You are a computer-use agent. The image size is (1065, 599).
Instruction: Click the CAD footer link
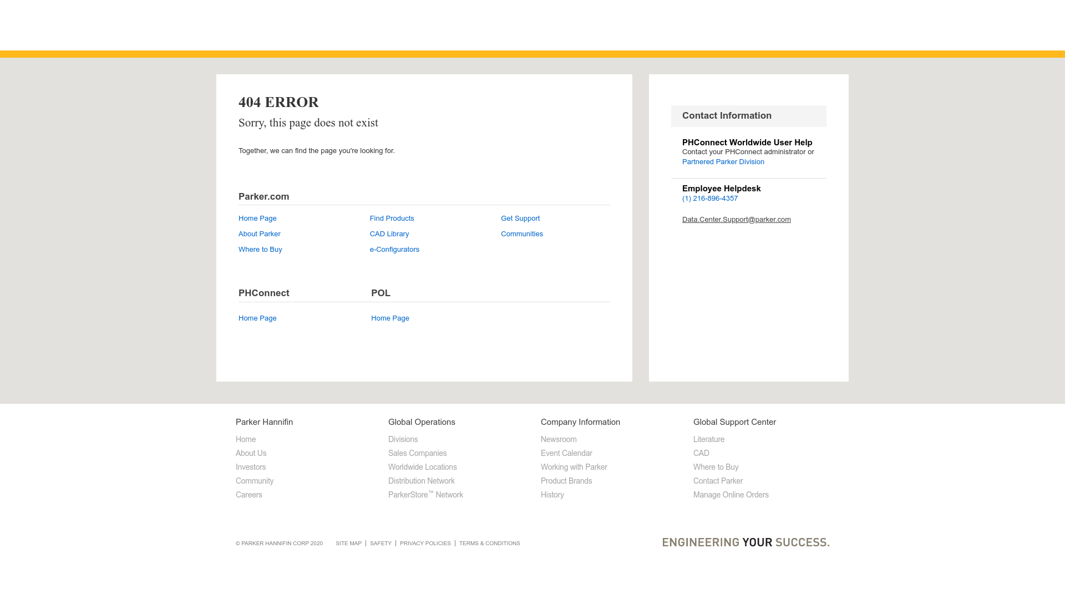coord(701,453)
